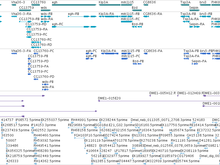The image size is (220, 165).
Task: Select the wds-PA protein label
Action: click(x=48, y=87)
